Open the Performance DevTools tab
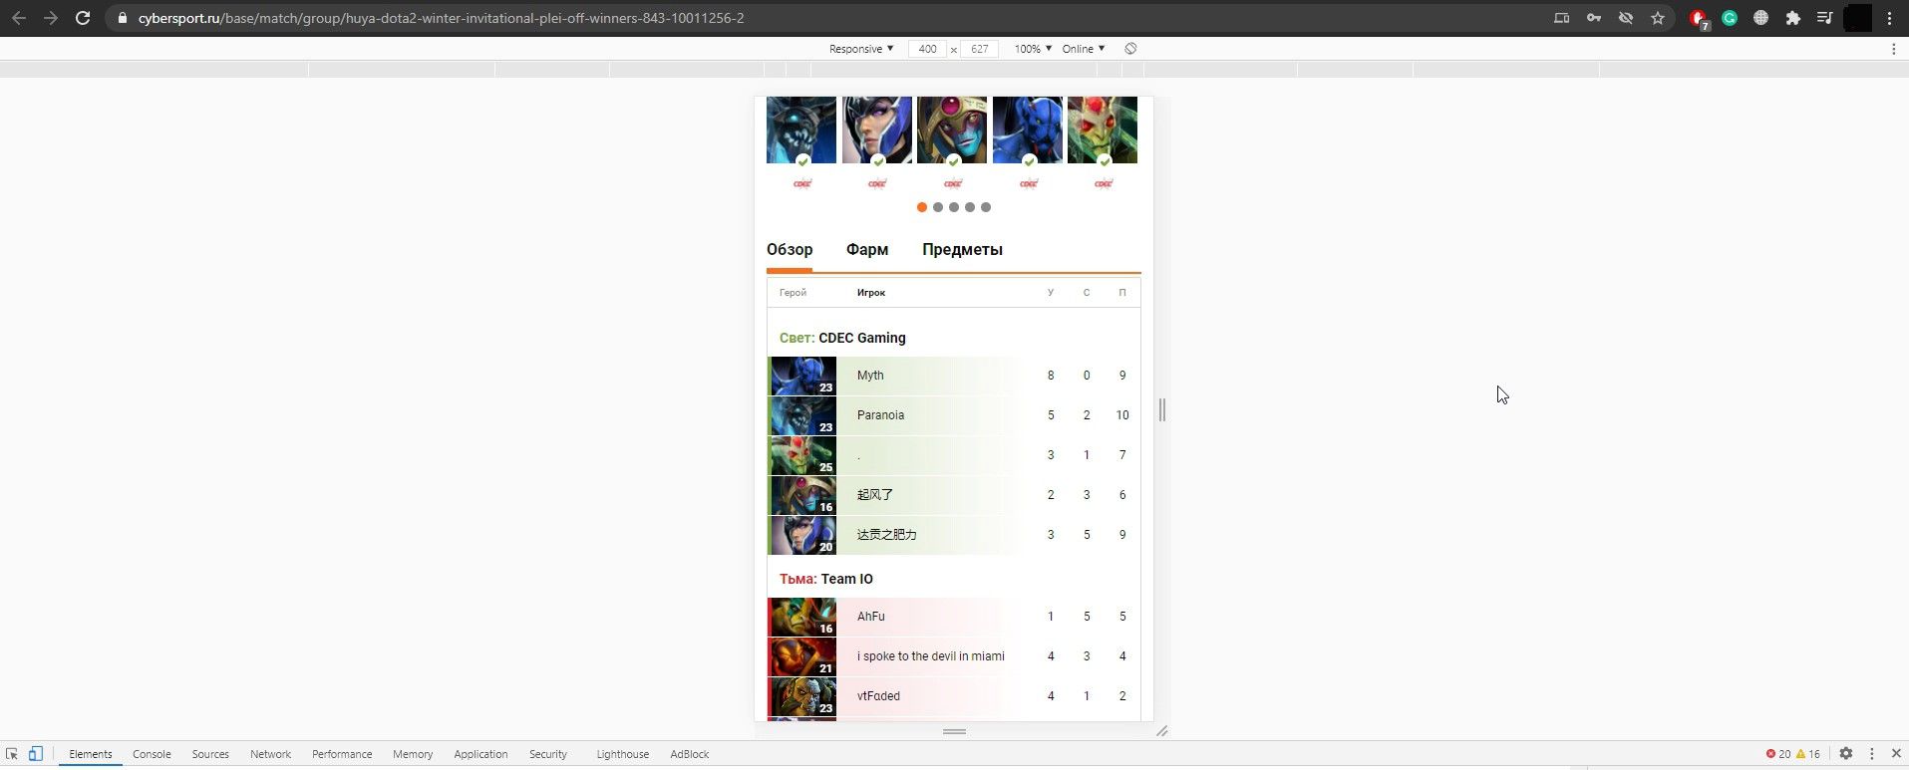 (x=342, y=754)
